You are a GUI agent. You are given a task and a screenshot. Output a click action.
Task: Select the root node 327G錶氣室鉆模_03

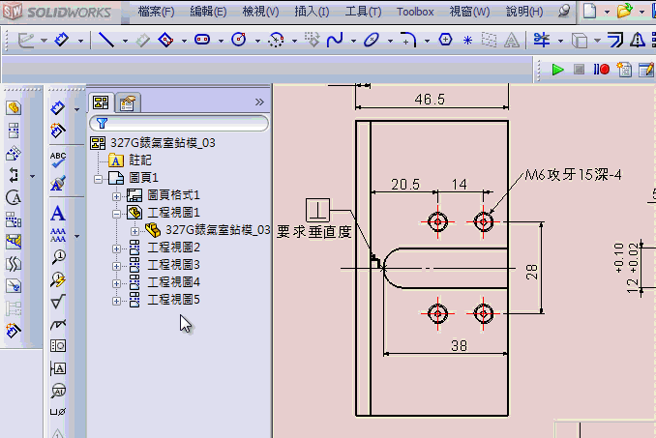(163, 143)
